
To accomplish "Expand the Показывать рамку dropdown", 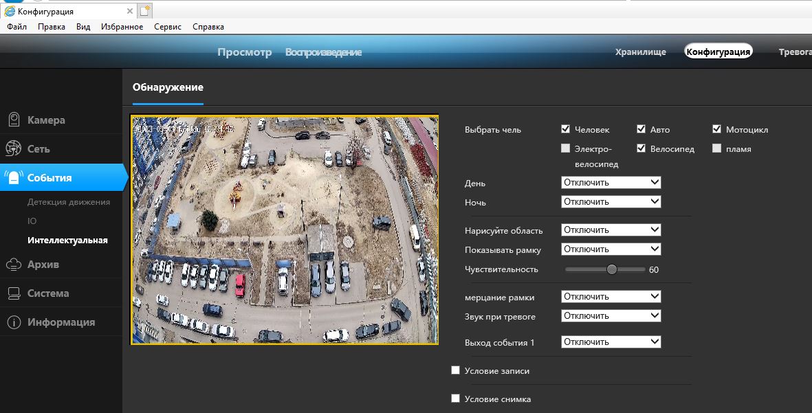I will [x=611, y=249].
